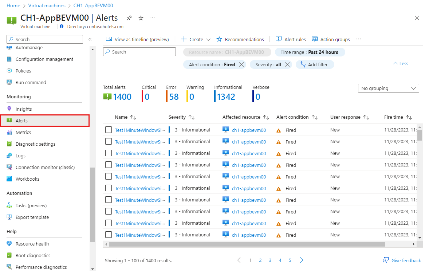Open first Test1MinuteWindowSi alert link

tap(140, 130)
